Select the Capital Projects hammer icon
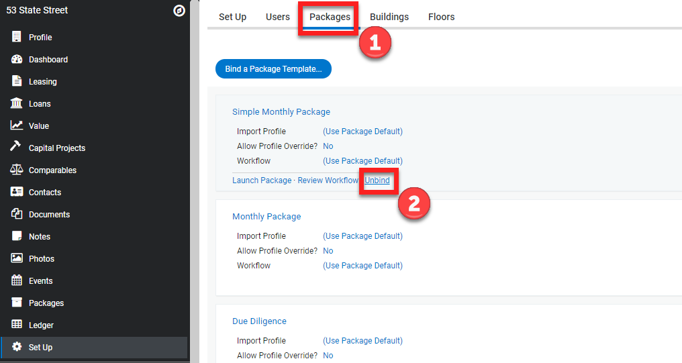The image size is (682, 363). (15, 146)
